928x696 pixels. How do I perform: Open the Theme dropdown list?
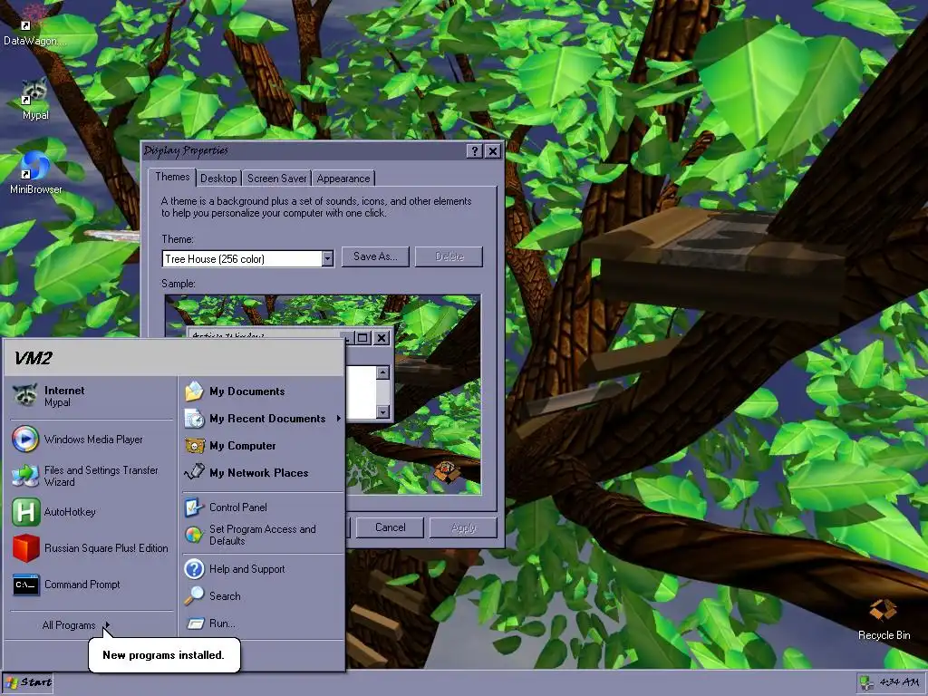tap(327, 258)
